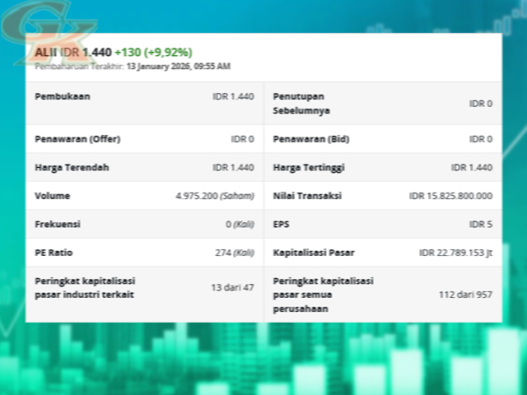The image size is (527, 395).
Task: Click the Harga Terendah label
Action: [x=72, y=167]
